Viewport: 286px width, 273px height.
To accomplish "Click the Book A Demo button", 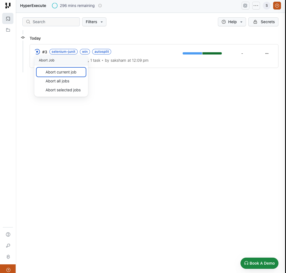I will coord(259,263).
